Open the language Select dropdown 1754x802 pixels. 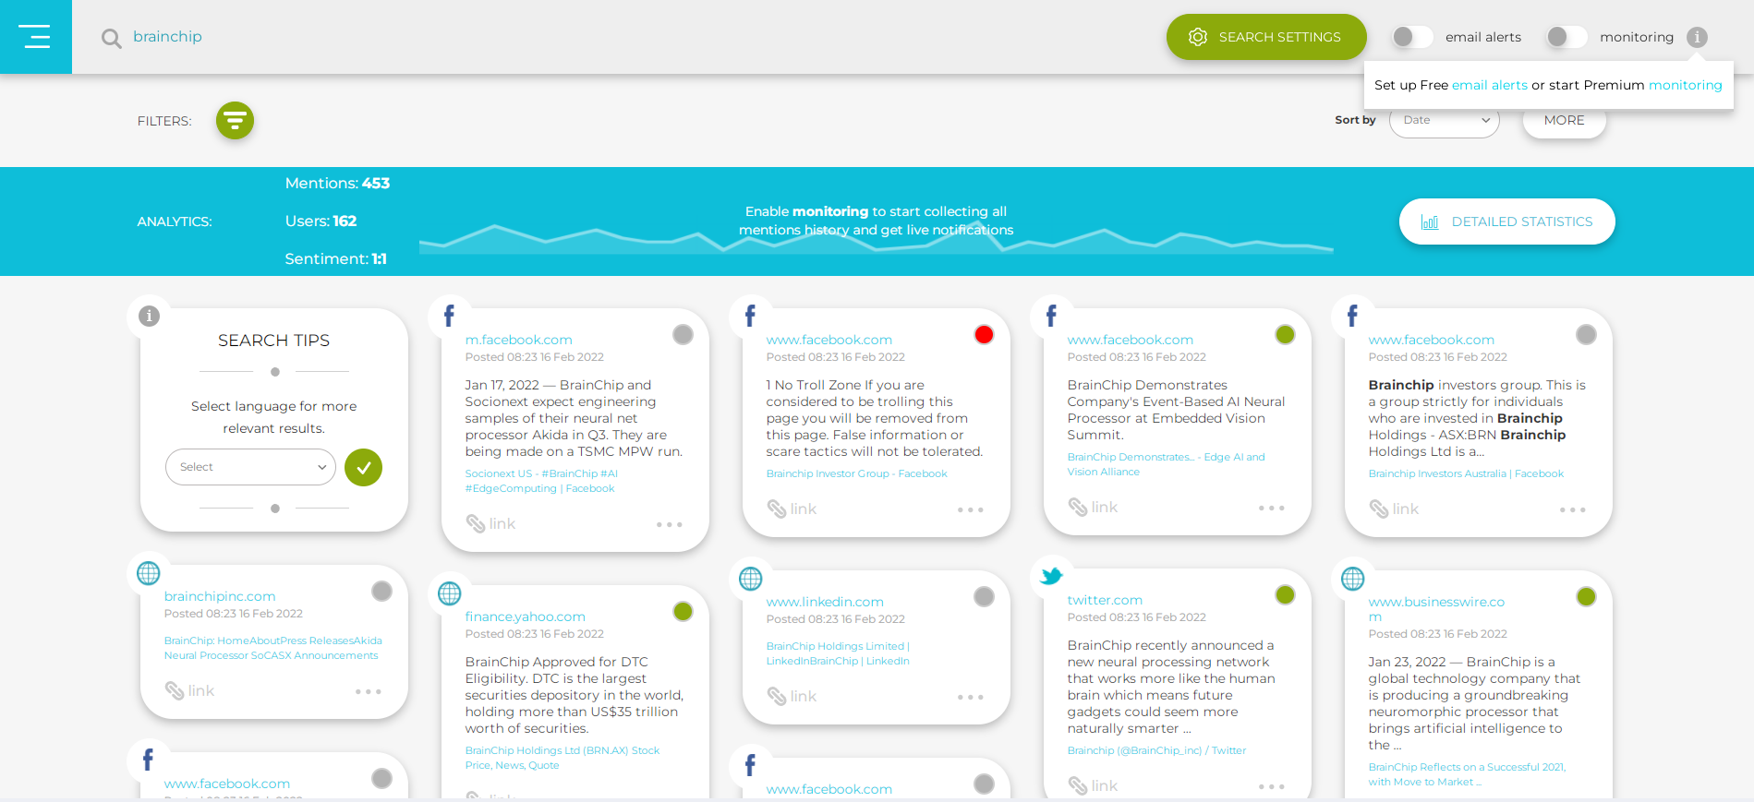pos(250,467)
